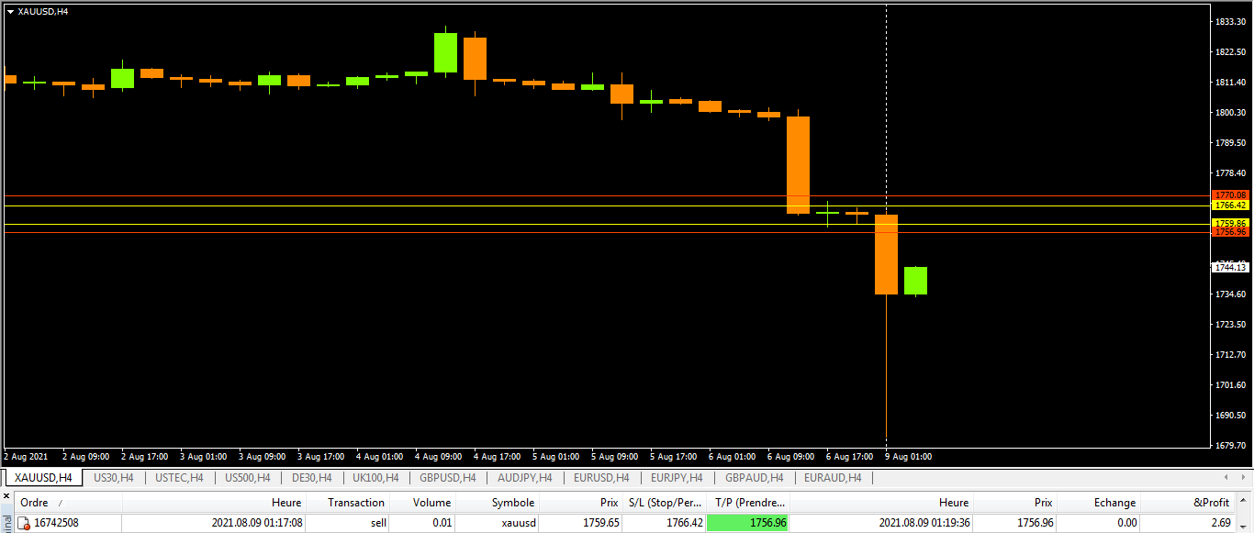This screenshot has width=1254, height=533.
Task: Switch to the DE30,H4 chart tab
Action: click(x=311, y=478)
